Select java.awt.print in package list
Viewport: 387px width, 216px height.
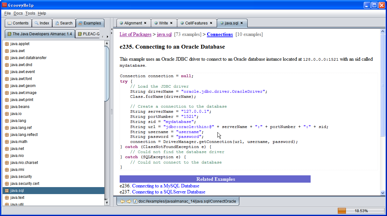coord(53,100)
